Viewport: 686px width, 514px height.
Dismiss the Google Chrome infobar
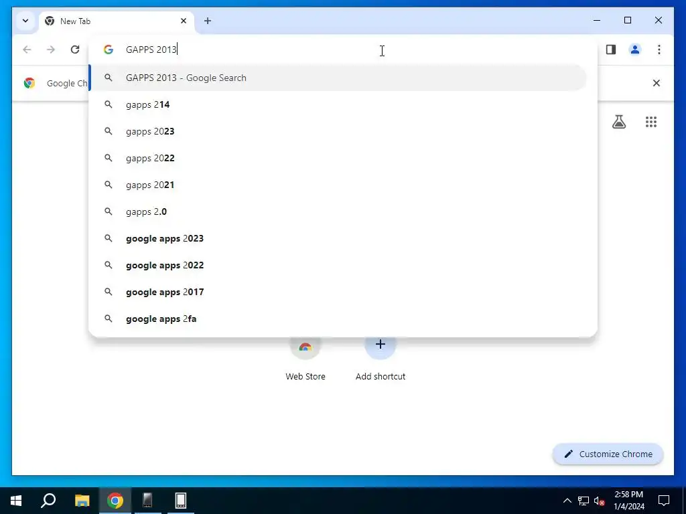point(657,83)
